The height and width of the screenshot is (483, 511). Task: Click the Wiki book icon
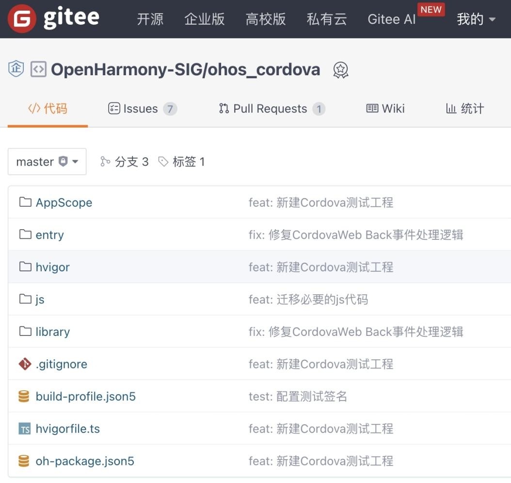coord(372,108)
